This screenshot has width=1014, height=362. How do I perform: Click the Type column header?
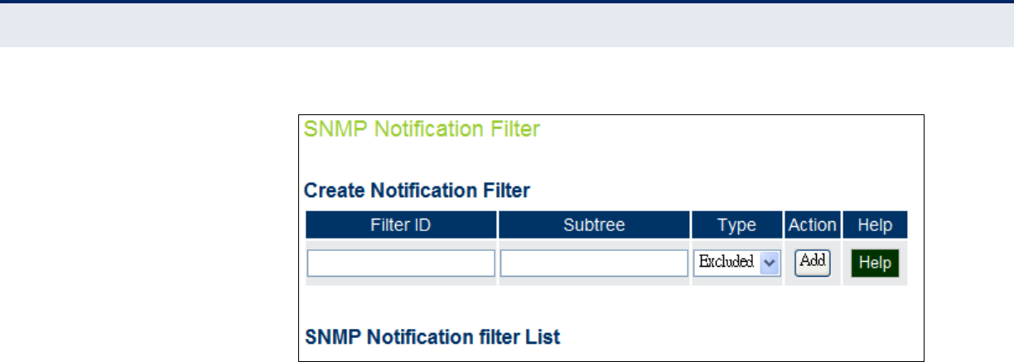point(736,224)
